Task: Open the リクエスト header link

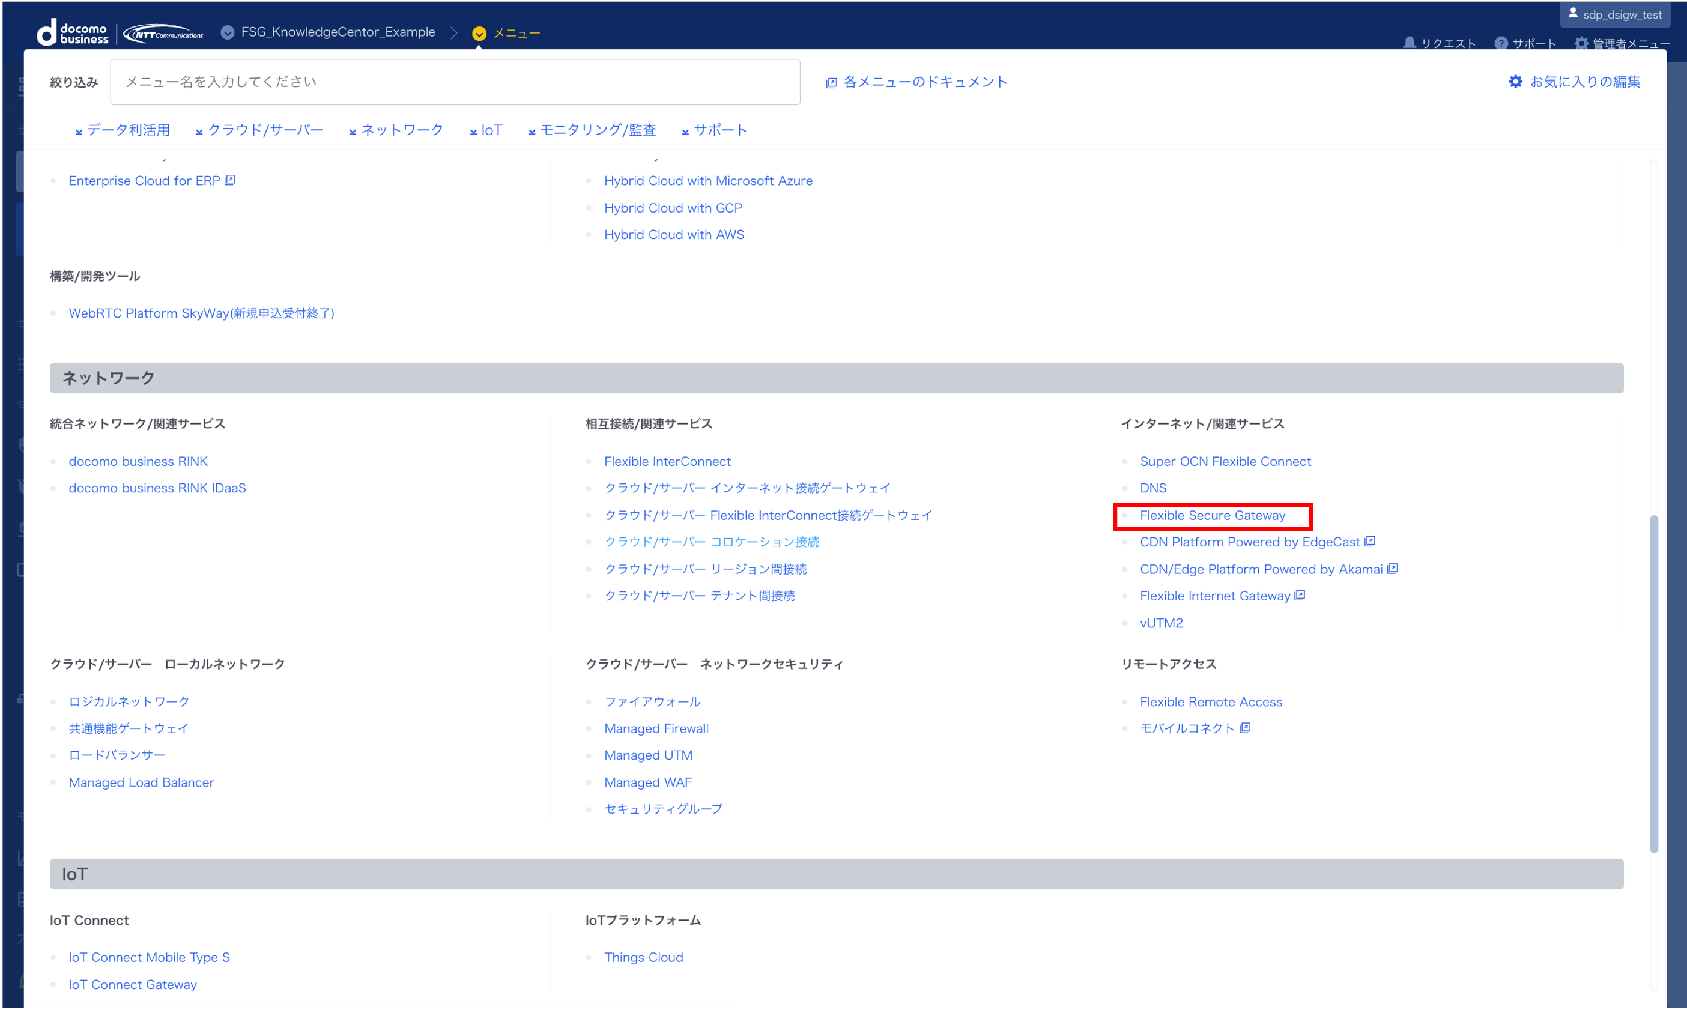Action: [x=1440, y=43]
